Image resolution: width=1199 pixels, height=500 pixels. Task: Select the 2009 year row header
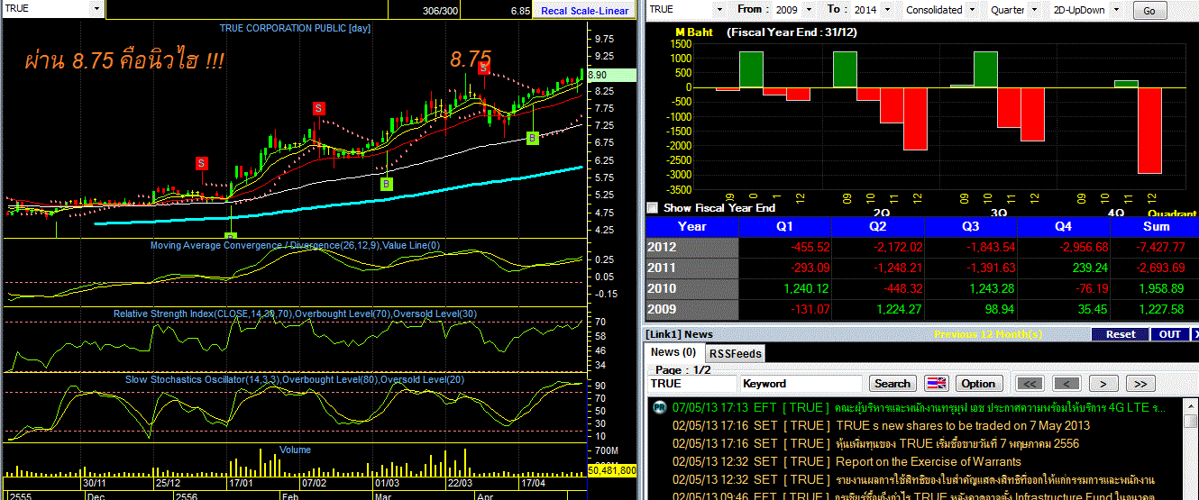692,309
